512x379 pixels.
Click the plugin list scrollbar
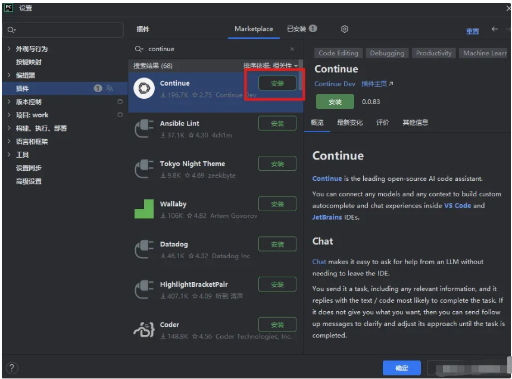pos(301,75)
